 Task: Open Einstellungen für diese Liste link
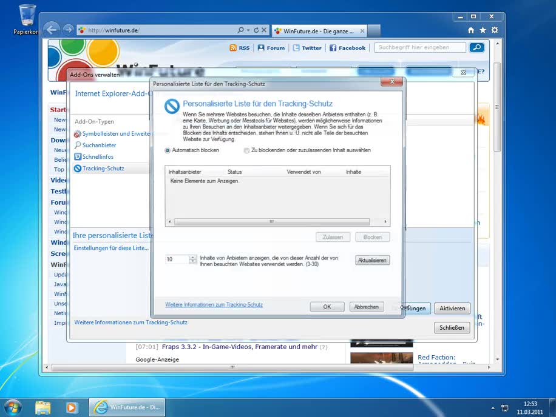coord(111,248)
